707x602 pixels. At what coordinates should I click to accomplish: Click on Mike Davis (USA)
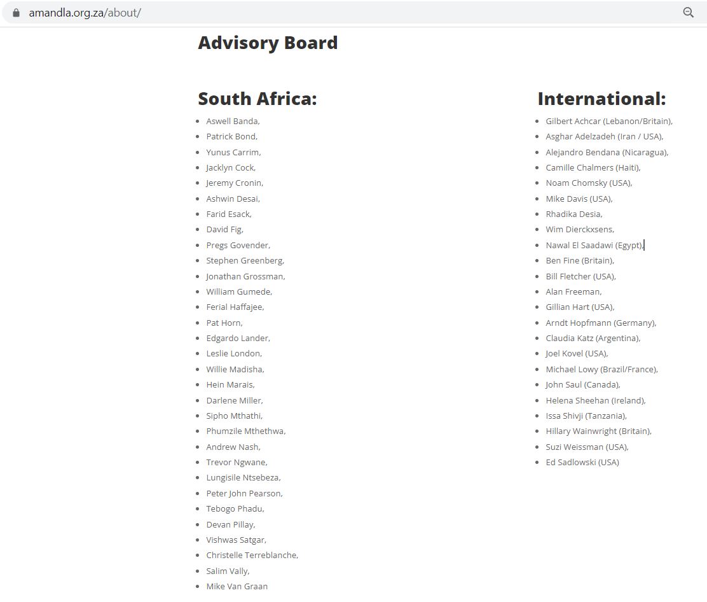579,199
